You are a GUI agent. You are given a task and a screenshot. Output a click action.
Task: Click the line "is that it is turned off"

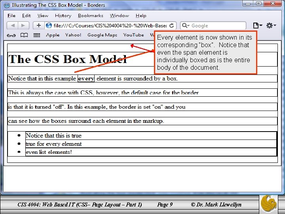pyautogui.click(x=142, y=107)
